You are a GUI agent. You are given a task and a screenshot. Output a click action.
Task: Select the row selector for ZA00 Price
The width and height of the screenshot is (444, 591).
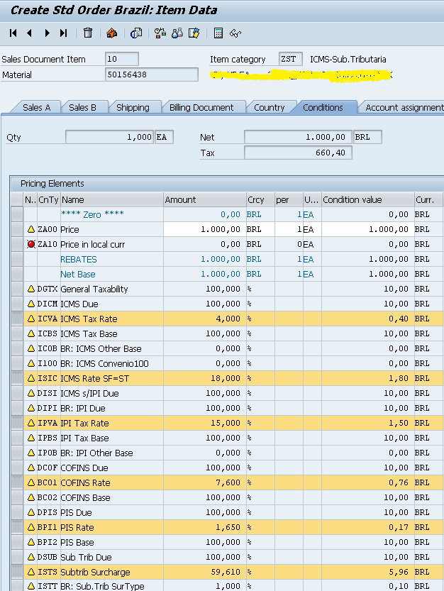coord(17,229)
